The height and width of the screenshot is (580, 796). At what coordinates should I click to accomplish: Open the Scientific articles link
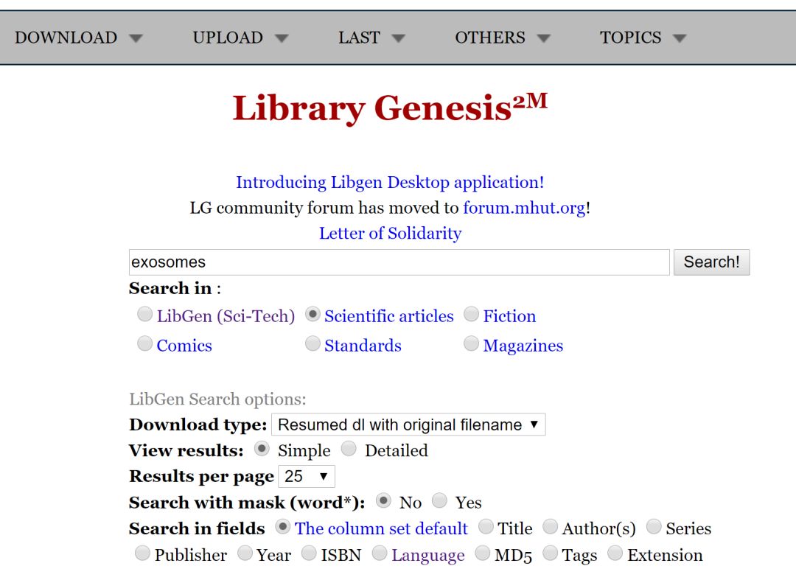click(389, 316)
